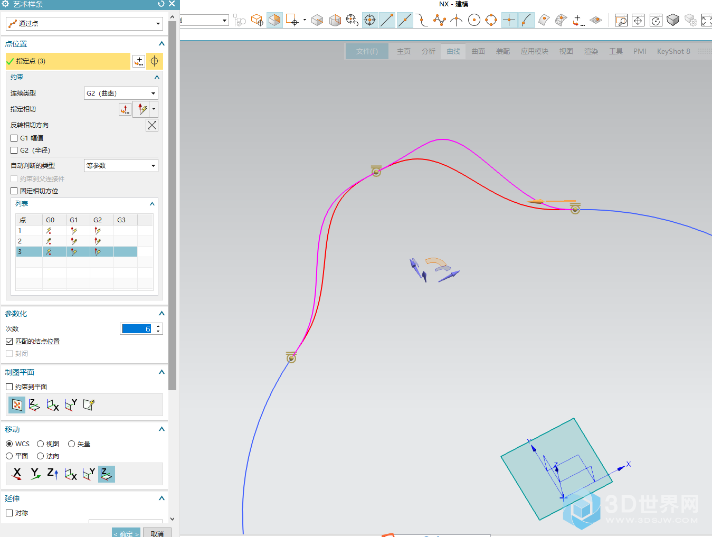Click the point on curve snap icon
Viewport: 712px width, 537px height.
[x=526, y=20]
